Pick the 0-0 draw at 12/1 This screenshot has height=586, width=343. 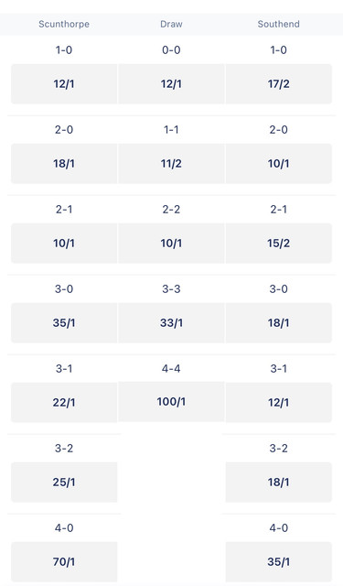pyautogui.click(x=171, y=83)
